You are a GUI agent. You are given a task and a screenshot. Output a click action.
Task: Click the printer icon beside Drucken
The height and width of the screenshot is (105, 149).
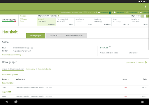coord(146,62)
